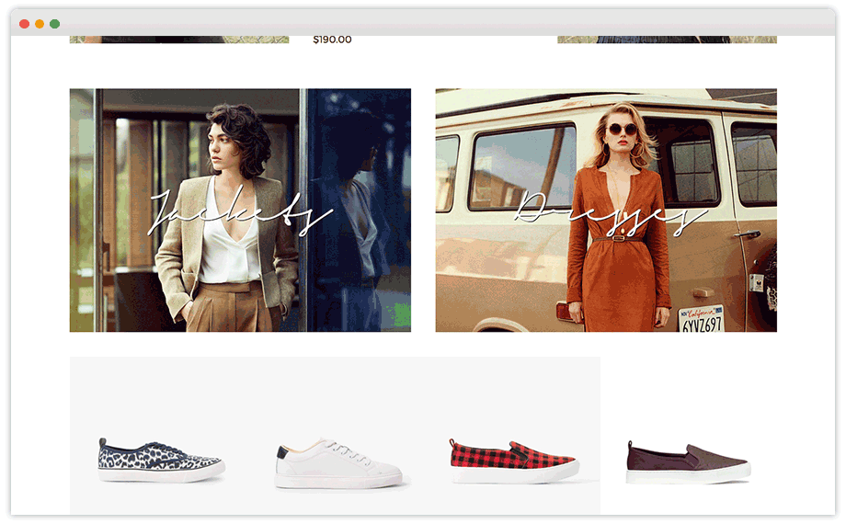Click the red close window button
The height and width of the screenshot is (524, 846).
tap(24, 24)
